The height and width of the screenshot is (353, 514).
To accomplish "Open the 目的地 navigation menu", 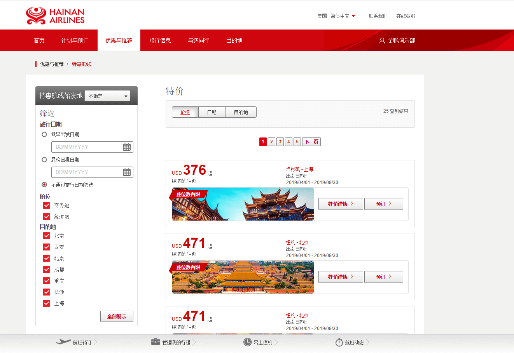I will [x=234, y=40].
